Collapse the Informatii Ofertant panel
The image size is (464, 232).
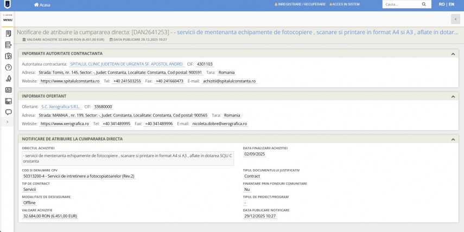click(453, 96)
